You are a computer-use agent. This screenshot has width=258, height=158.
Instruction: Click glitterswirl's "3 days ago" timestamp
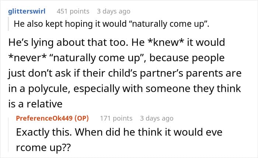113,11
